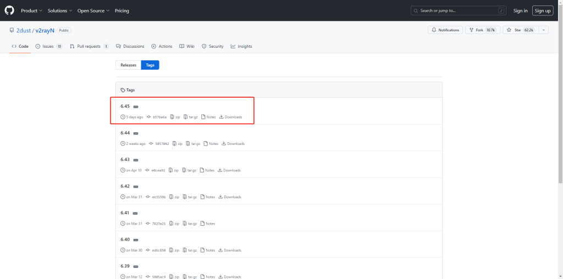Open Notes for tag 6.41
Image resolution: width=563 pixels, height=279 pixels.
pos(208,224)
